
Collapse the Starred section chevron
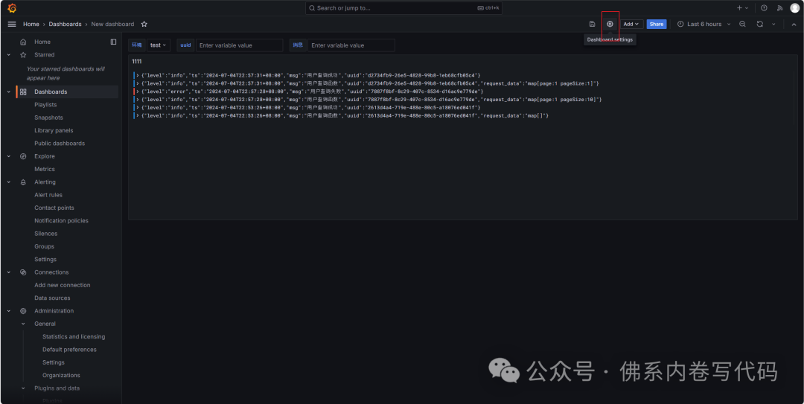(9, 55)
